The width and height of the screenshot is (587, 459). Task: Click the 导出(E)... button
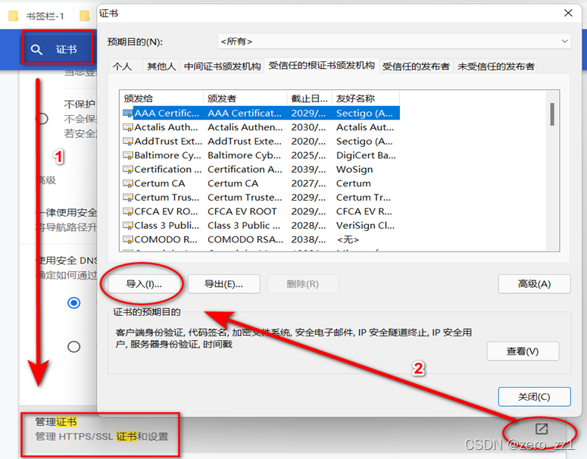(x=224, y=284)
